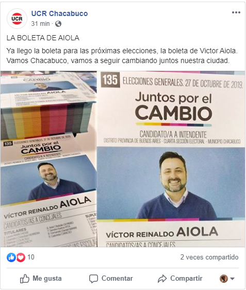This screenshot has height=290, width=246.
Task: Select the Comentar button
Action: 111,279
